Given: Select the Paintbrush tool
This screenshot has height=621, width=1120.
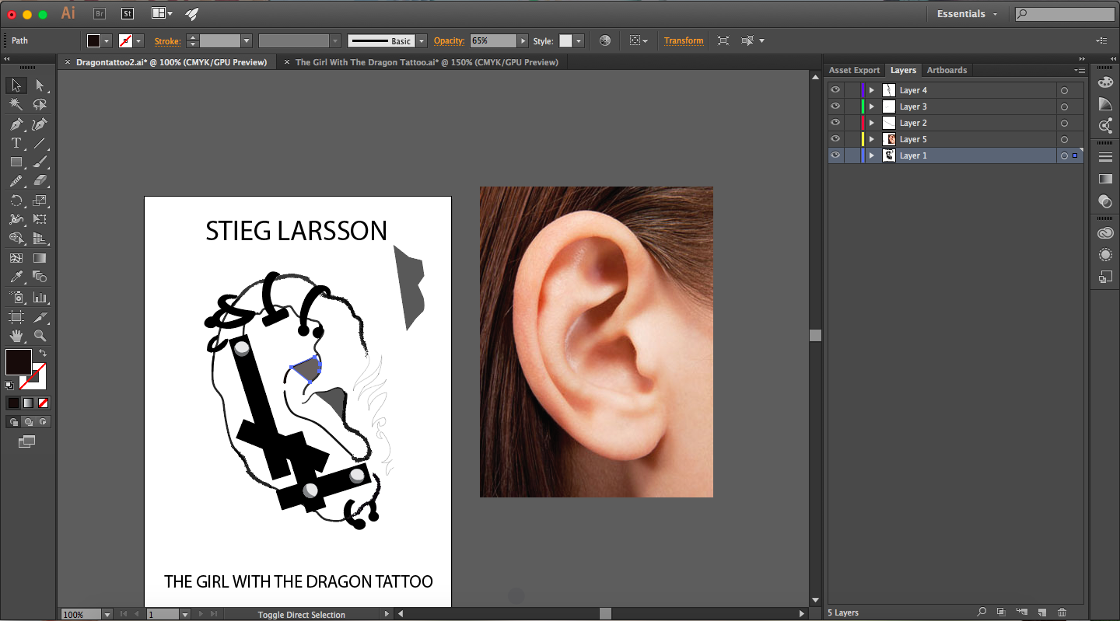Looking at the screenshot, I should [x=40, y=162].
